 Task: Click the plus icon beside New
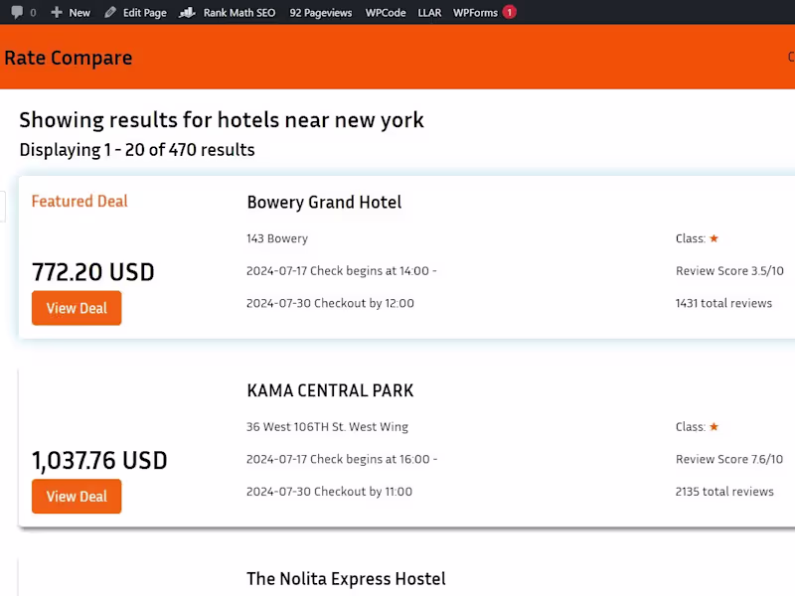click(57, 13)
